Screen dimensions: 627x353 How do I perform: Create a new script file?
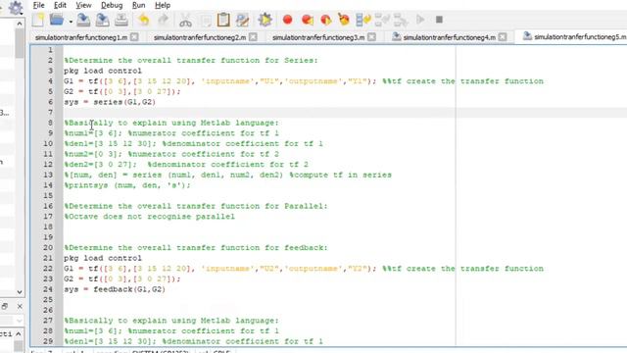37,20
